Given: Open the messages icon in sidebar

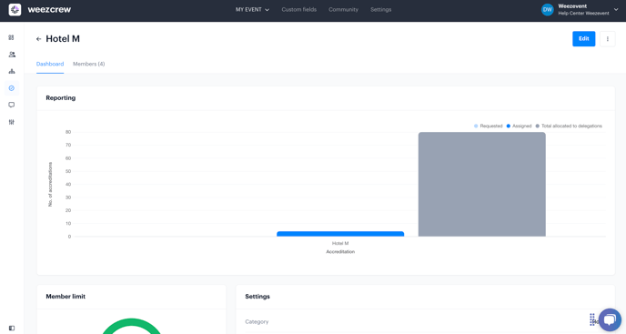Looking at the screenshot, I should click(12, 105).
